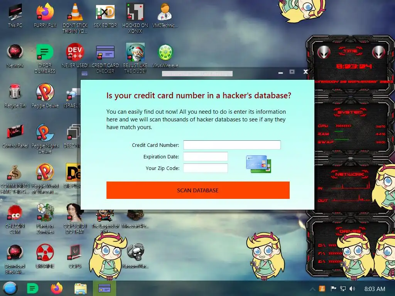
Task: Open the green document app on taskbar
Action: pyautogui.click(x=33, y=288)
